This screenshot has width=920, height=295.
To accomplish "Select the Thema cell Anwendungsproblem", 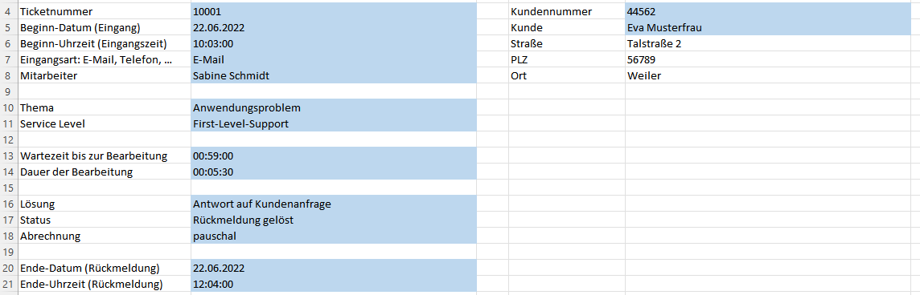I will tap(334, 107).
